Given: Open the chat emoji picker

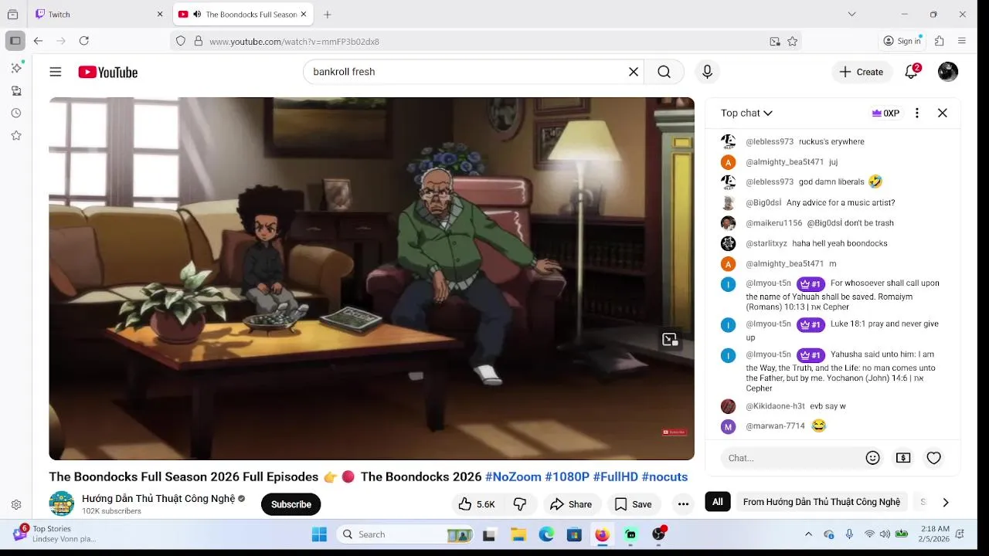Looking at the screenshot, I should (x=873, y=458).
